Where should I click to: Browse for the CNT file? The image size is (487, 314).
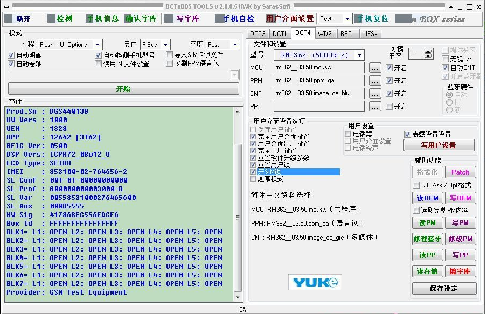click(x=375, y=94)
